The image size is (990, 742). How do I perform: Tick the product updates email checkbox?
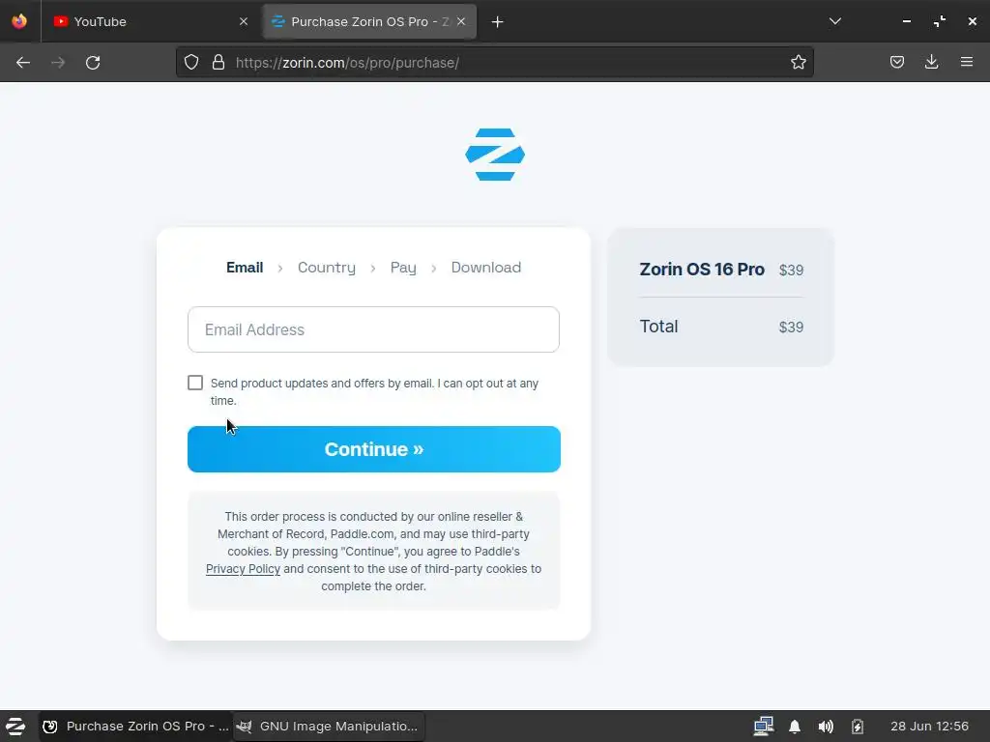click(x=195, y=383)
